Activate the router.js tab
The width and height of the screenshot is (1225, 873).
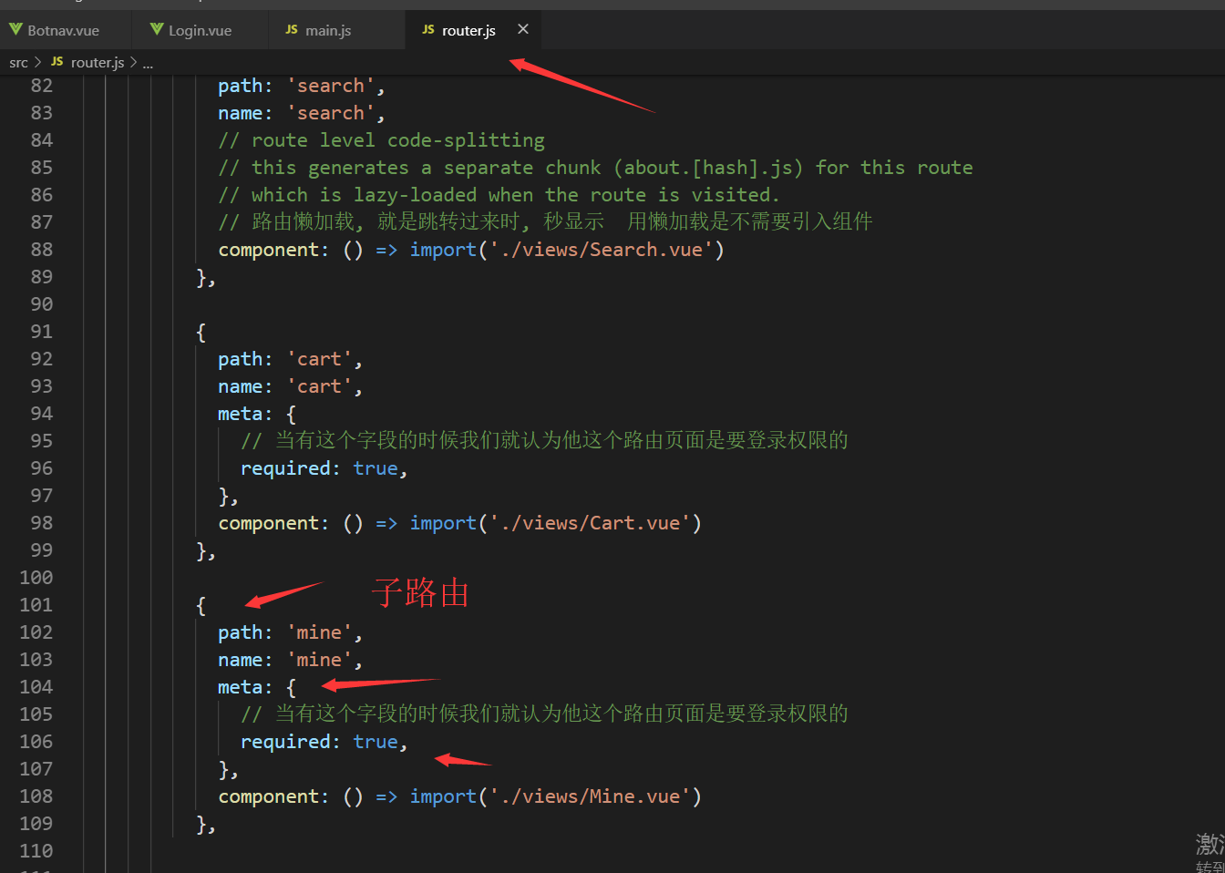(x=468, y=30)
